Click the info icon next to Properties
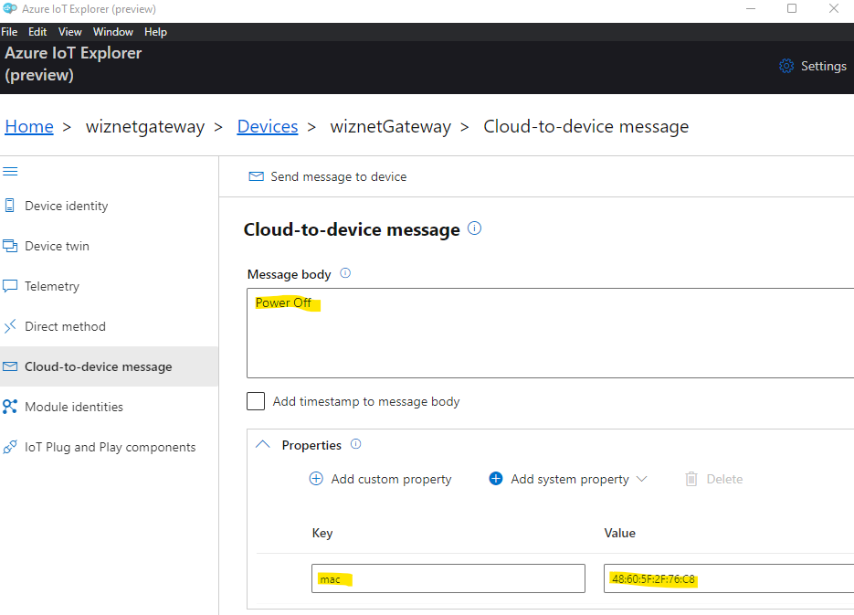The image size is (854, 615). (x=355, y=444)
